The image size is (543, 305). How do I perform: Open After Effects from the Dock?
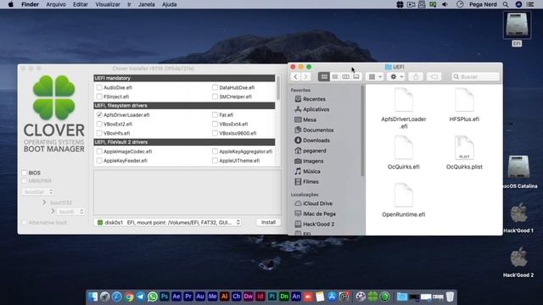pos(176,297)
